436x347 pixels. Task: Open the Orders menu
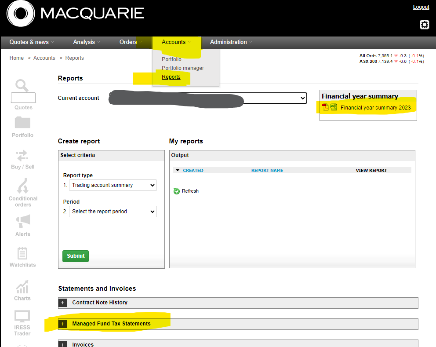click(x=131, y=42)
